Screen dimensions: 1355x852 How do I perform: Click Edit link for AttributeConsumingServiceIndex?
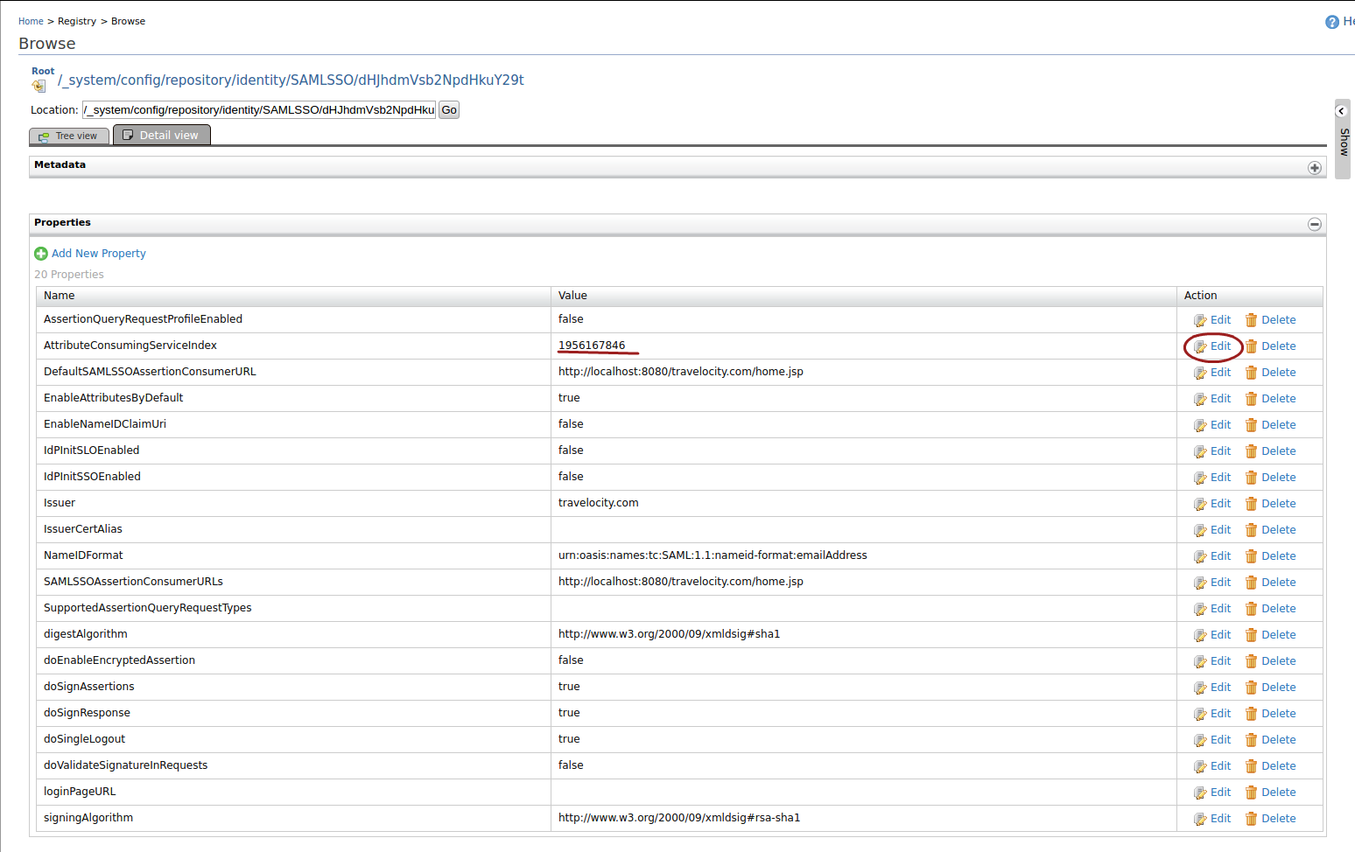pos(1220,346)
